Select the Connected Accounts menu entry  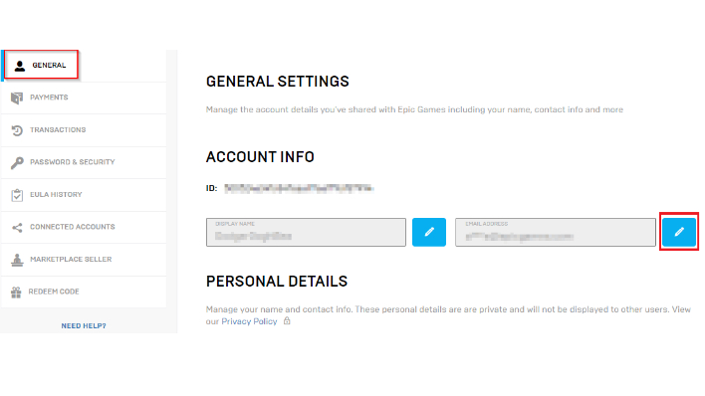(84, 228)
